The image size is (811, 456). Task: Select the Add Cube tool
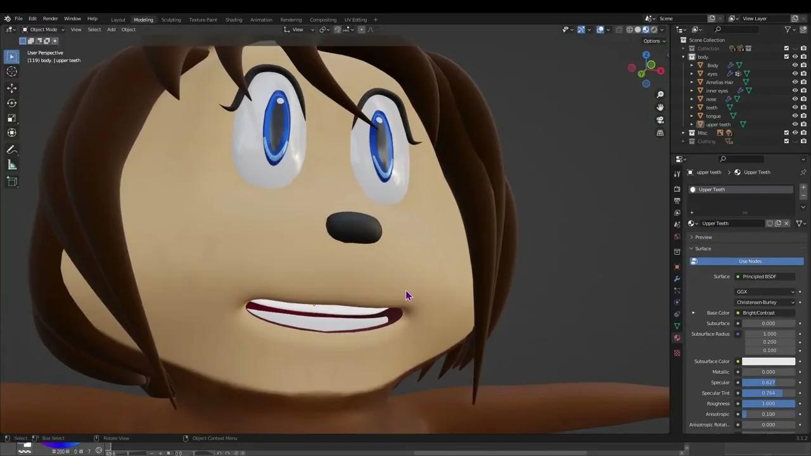(11, 182)
